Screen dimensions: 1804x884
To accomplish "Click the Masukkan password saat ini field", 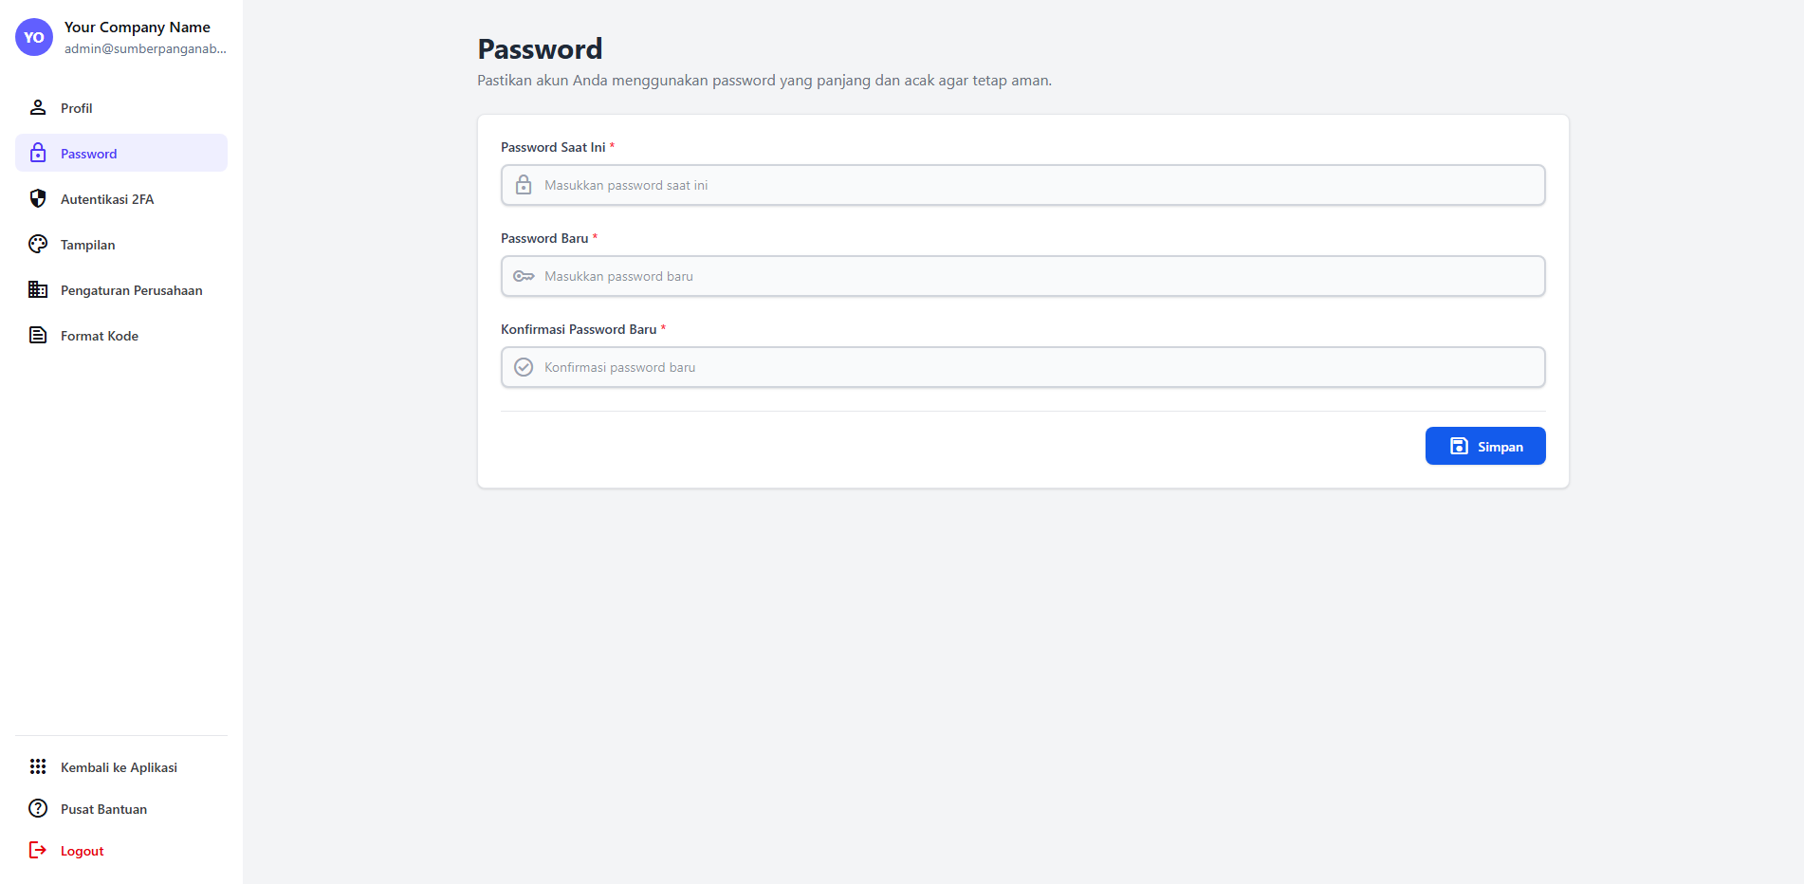I will (1022, 185).
